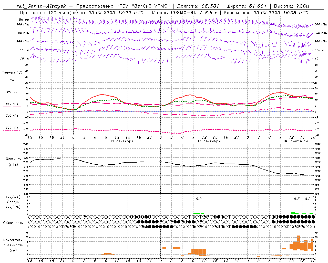Image resolution: width=328 pixels, height=263 pixels.
Task: Click the Широта: 51.581 latitude value
Action: (x=247, y=6)
